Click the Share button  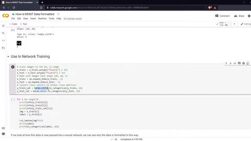pos(239,16)
